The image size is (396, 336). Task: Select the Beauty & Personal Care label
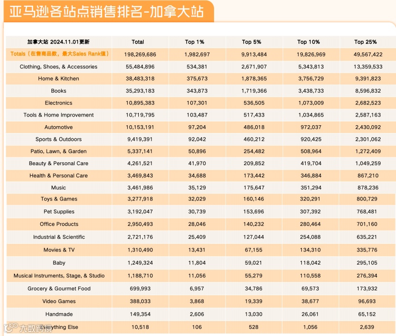tap(59, 164)
